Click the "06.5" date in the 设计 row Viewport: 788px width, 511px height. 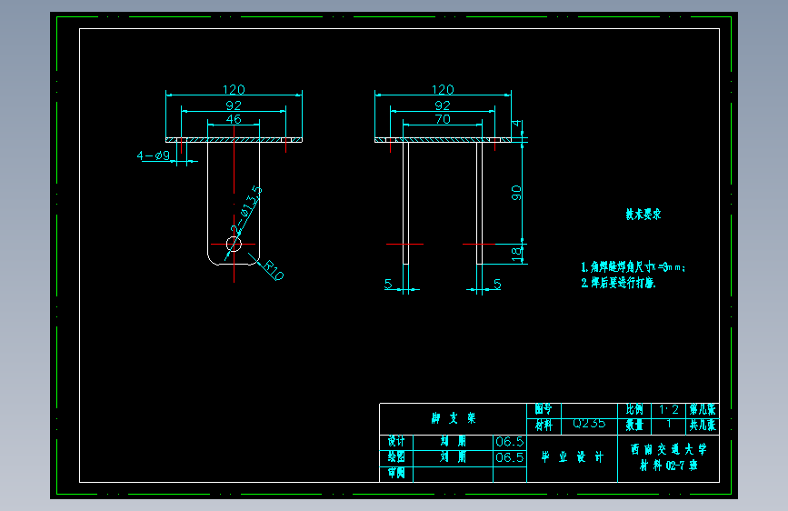pos(510,442)
